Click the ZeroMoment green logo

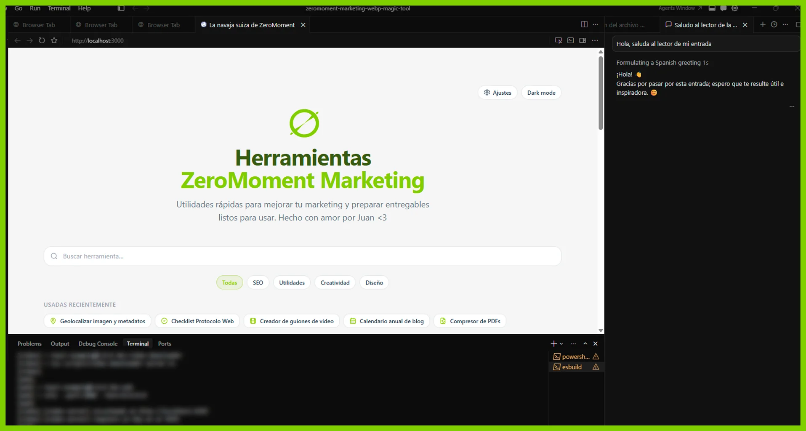(x=304, y=123)
